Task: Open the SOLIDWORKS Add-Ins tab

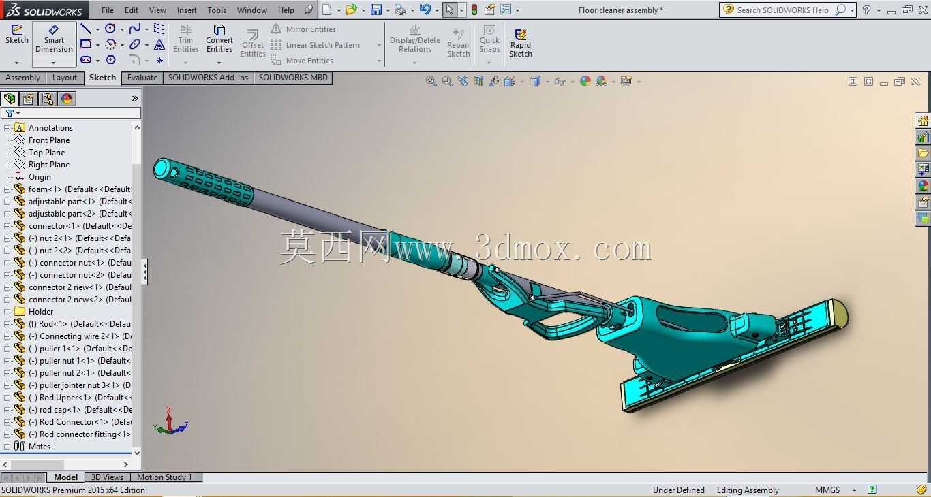Action: pos(209,78)
